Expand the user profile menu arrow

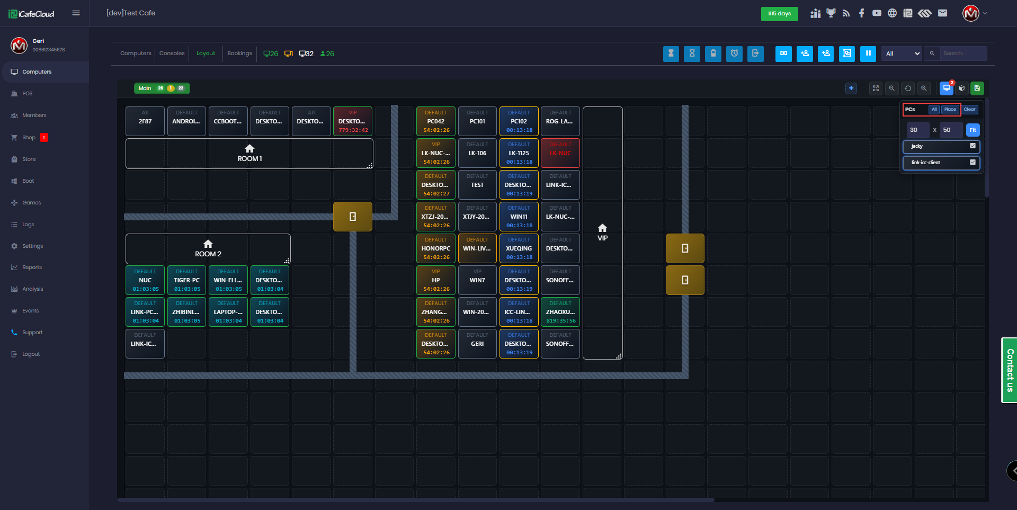pos(985,13)
